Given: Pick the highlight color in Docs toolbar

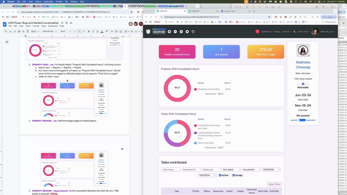Looking at the screenshot, I should point(107,31).
